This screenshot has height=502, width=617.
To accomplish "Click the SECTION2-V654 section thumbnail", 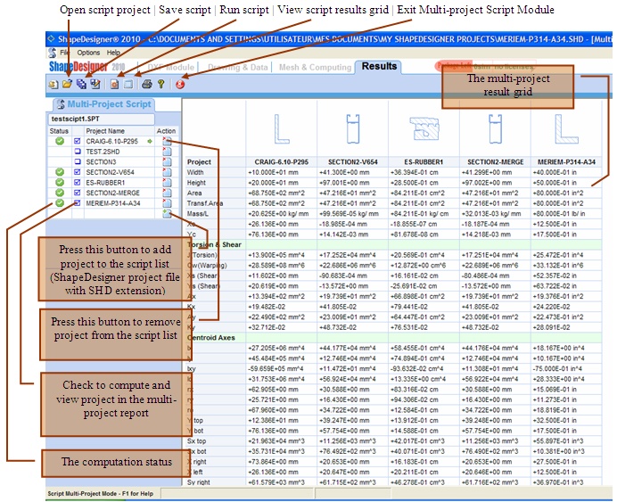I will 353,128.
